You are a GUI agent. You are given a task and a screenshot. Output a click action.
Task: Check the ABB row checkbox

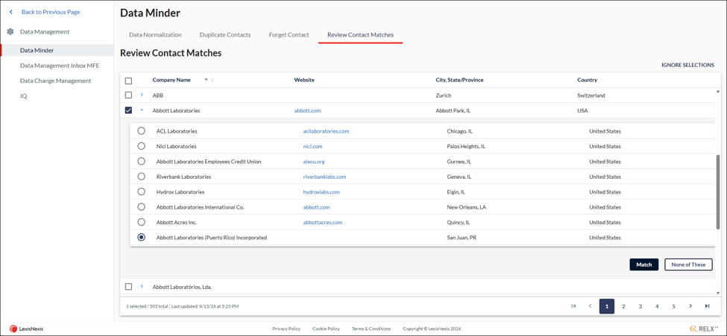point(128,95)
